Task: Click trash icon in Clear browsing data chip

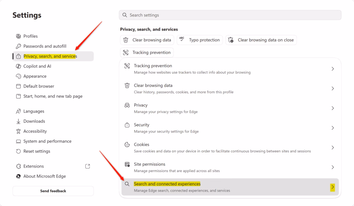Action: 126,40
